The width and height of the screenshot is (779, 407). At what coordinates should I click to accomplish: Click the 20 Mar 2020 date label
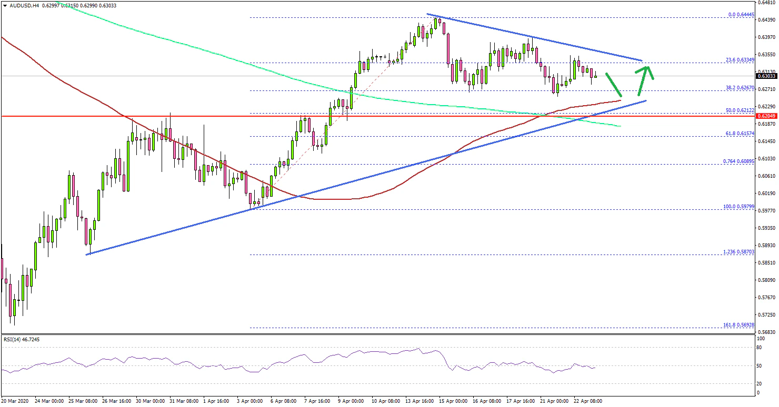(15, 401)
